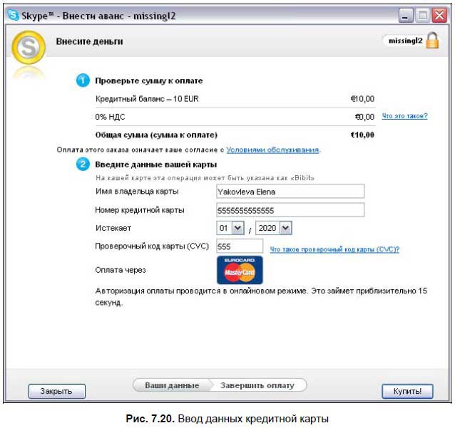Click the credit card number field
The height and width of the screenshot is (428, 455).
click(290, 210)
